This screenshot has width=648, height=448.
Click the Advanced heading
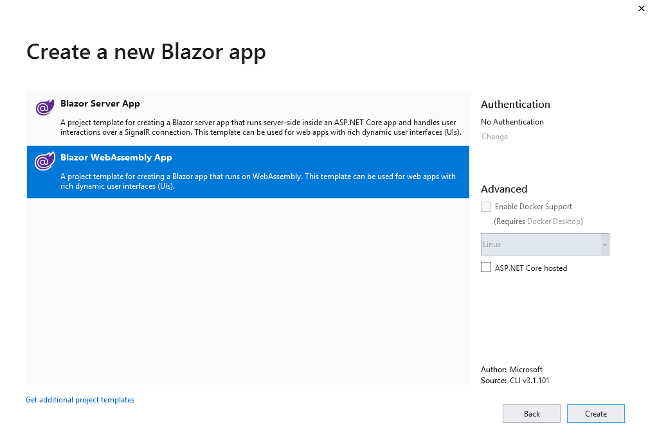(x=504, y=189)
